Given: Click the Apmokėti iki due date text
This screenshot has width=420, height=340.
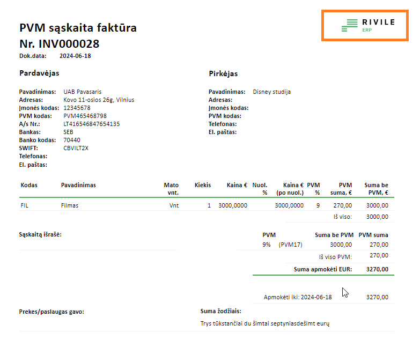Looking at the screenshot, I should click(298, 297).
